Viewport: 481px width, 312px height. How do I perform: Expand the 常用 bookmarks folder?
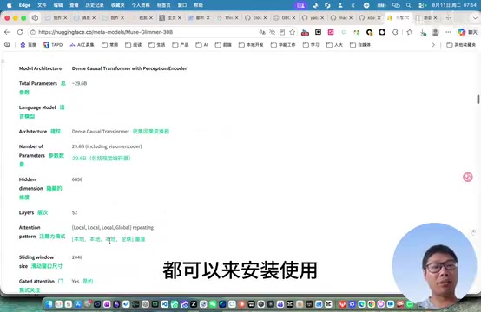pyautogui.click(x=109, y=45)
